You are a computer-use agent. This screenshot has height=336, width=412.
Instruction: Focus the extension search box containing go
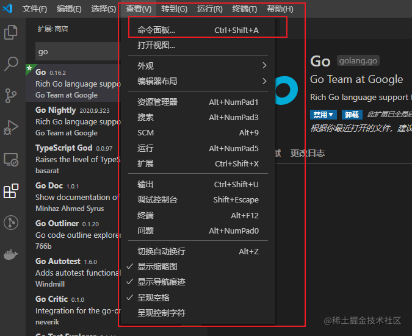pyautogui.click(x=78, y=51)
